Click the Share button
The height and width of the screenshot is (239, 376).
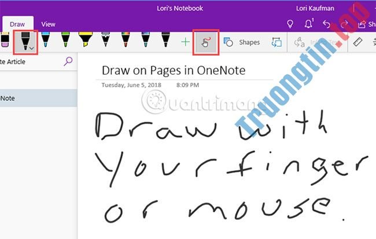tap(367, 24)
